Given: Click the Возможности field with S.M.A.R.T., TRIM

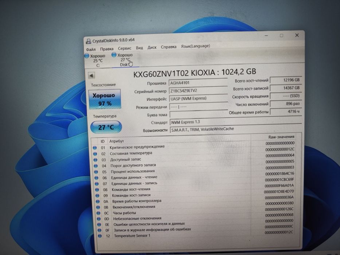Looking at the screenshot, I should (x=236, y=129).
